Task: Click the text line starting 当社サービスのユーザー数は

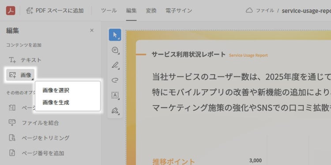Action: click(x=241, y=77)
